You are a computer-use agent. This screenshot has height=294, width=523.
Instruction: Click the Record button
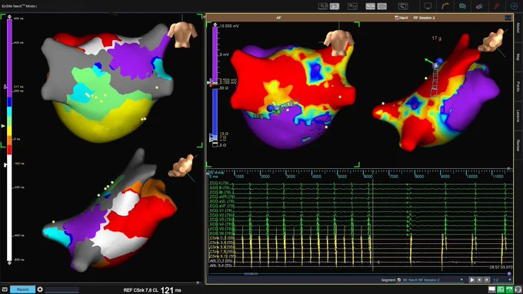pyautogui.click(x=22, y=289)
